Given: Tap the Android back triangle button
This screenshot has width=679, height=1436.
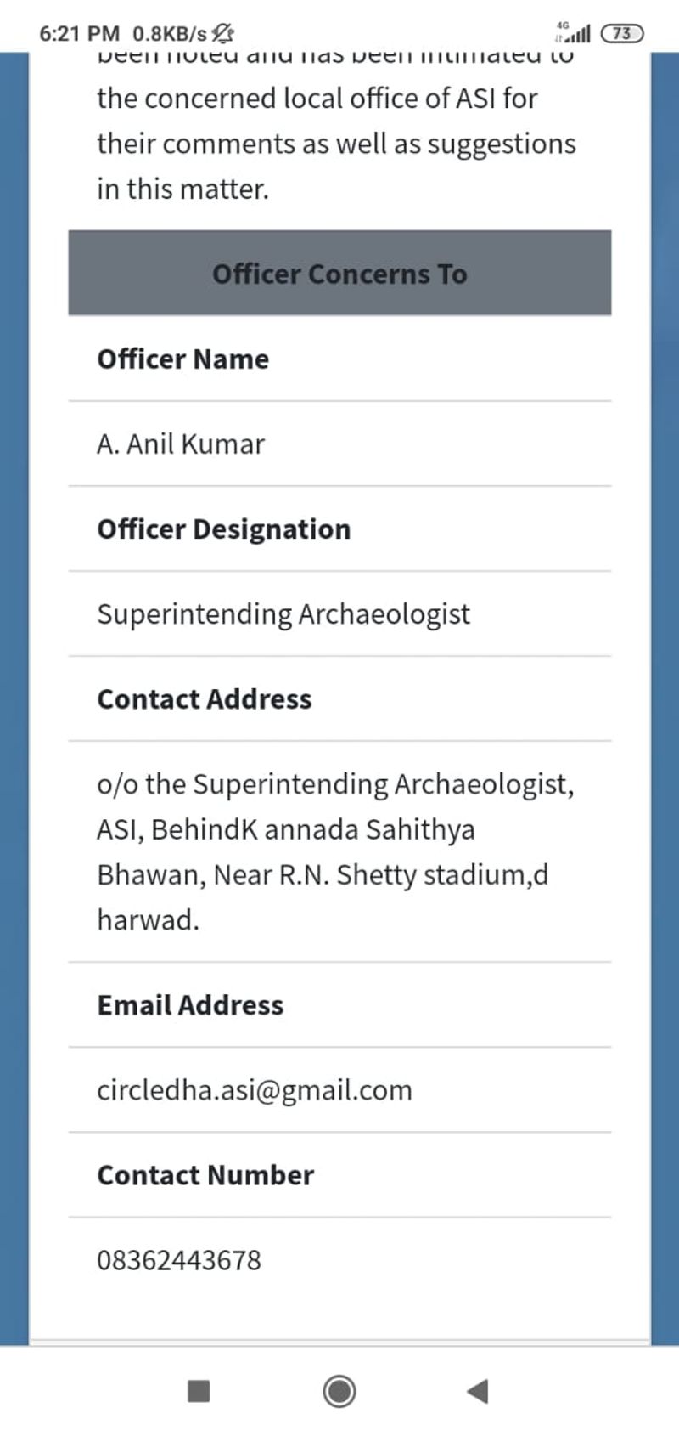Looking at the screenshot, I should (x=479, y=1391).
